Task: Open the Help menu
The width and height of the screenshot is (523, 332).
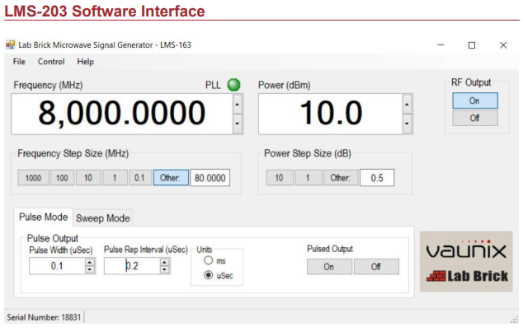Action: click(86, 62)
